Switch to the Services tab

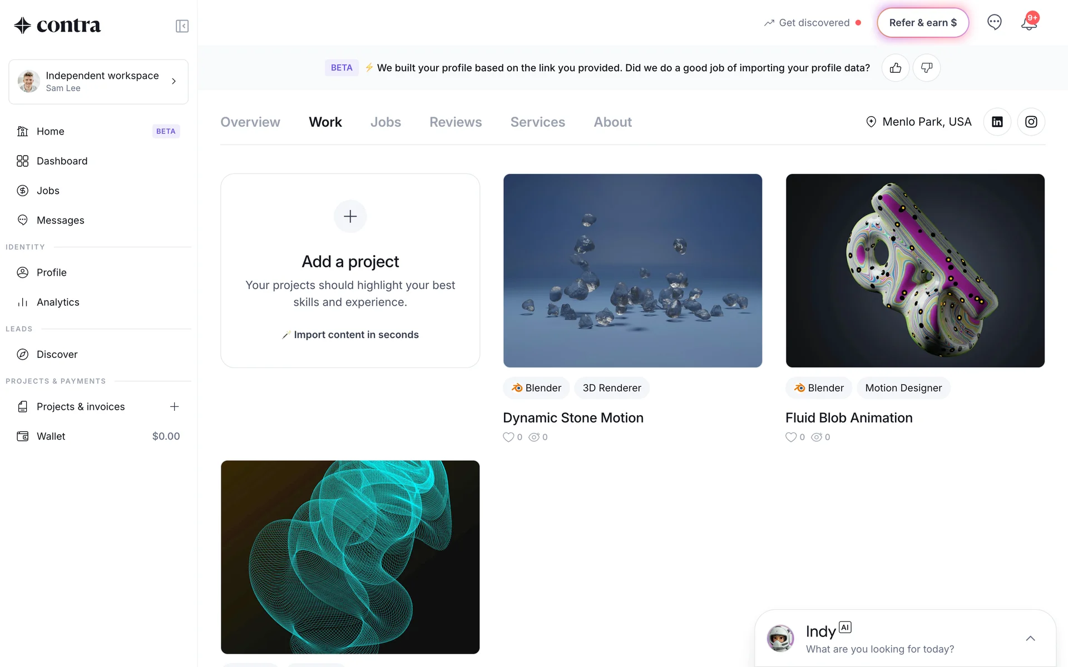tap(537, 122)
